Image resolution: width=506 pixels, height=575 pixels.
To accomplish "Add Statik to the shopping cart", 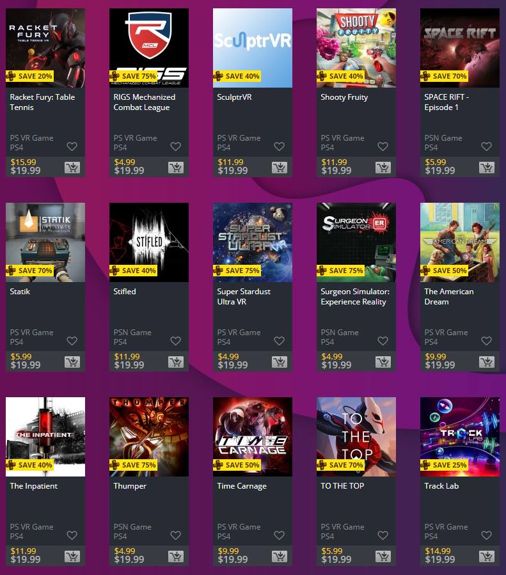I will pos(72,362).
